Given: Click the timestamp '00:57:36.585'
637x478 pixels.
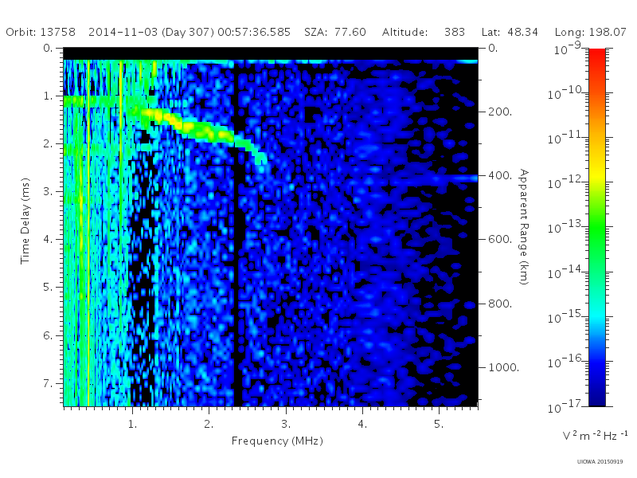Looking at the screenshot, I should pos(254,32).
